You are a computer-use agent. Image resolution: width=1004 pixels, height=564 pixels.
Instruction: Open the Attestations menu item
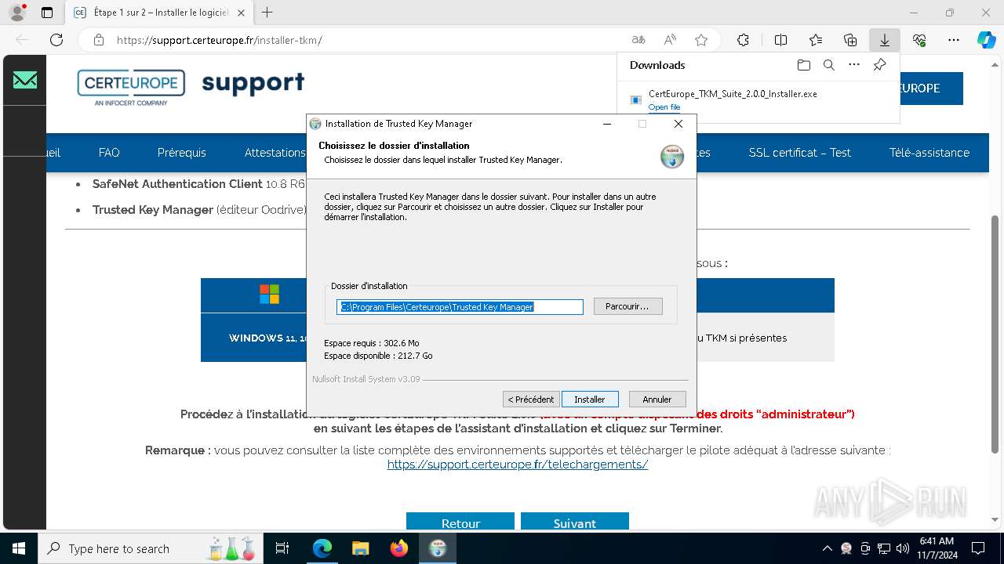pyautogui.click(x=275, y=153)
